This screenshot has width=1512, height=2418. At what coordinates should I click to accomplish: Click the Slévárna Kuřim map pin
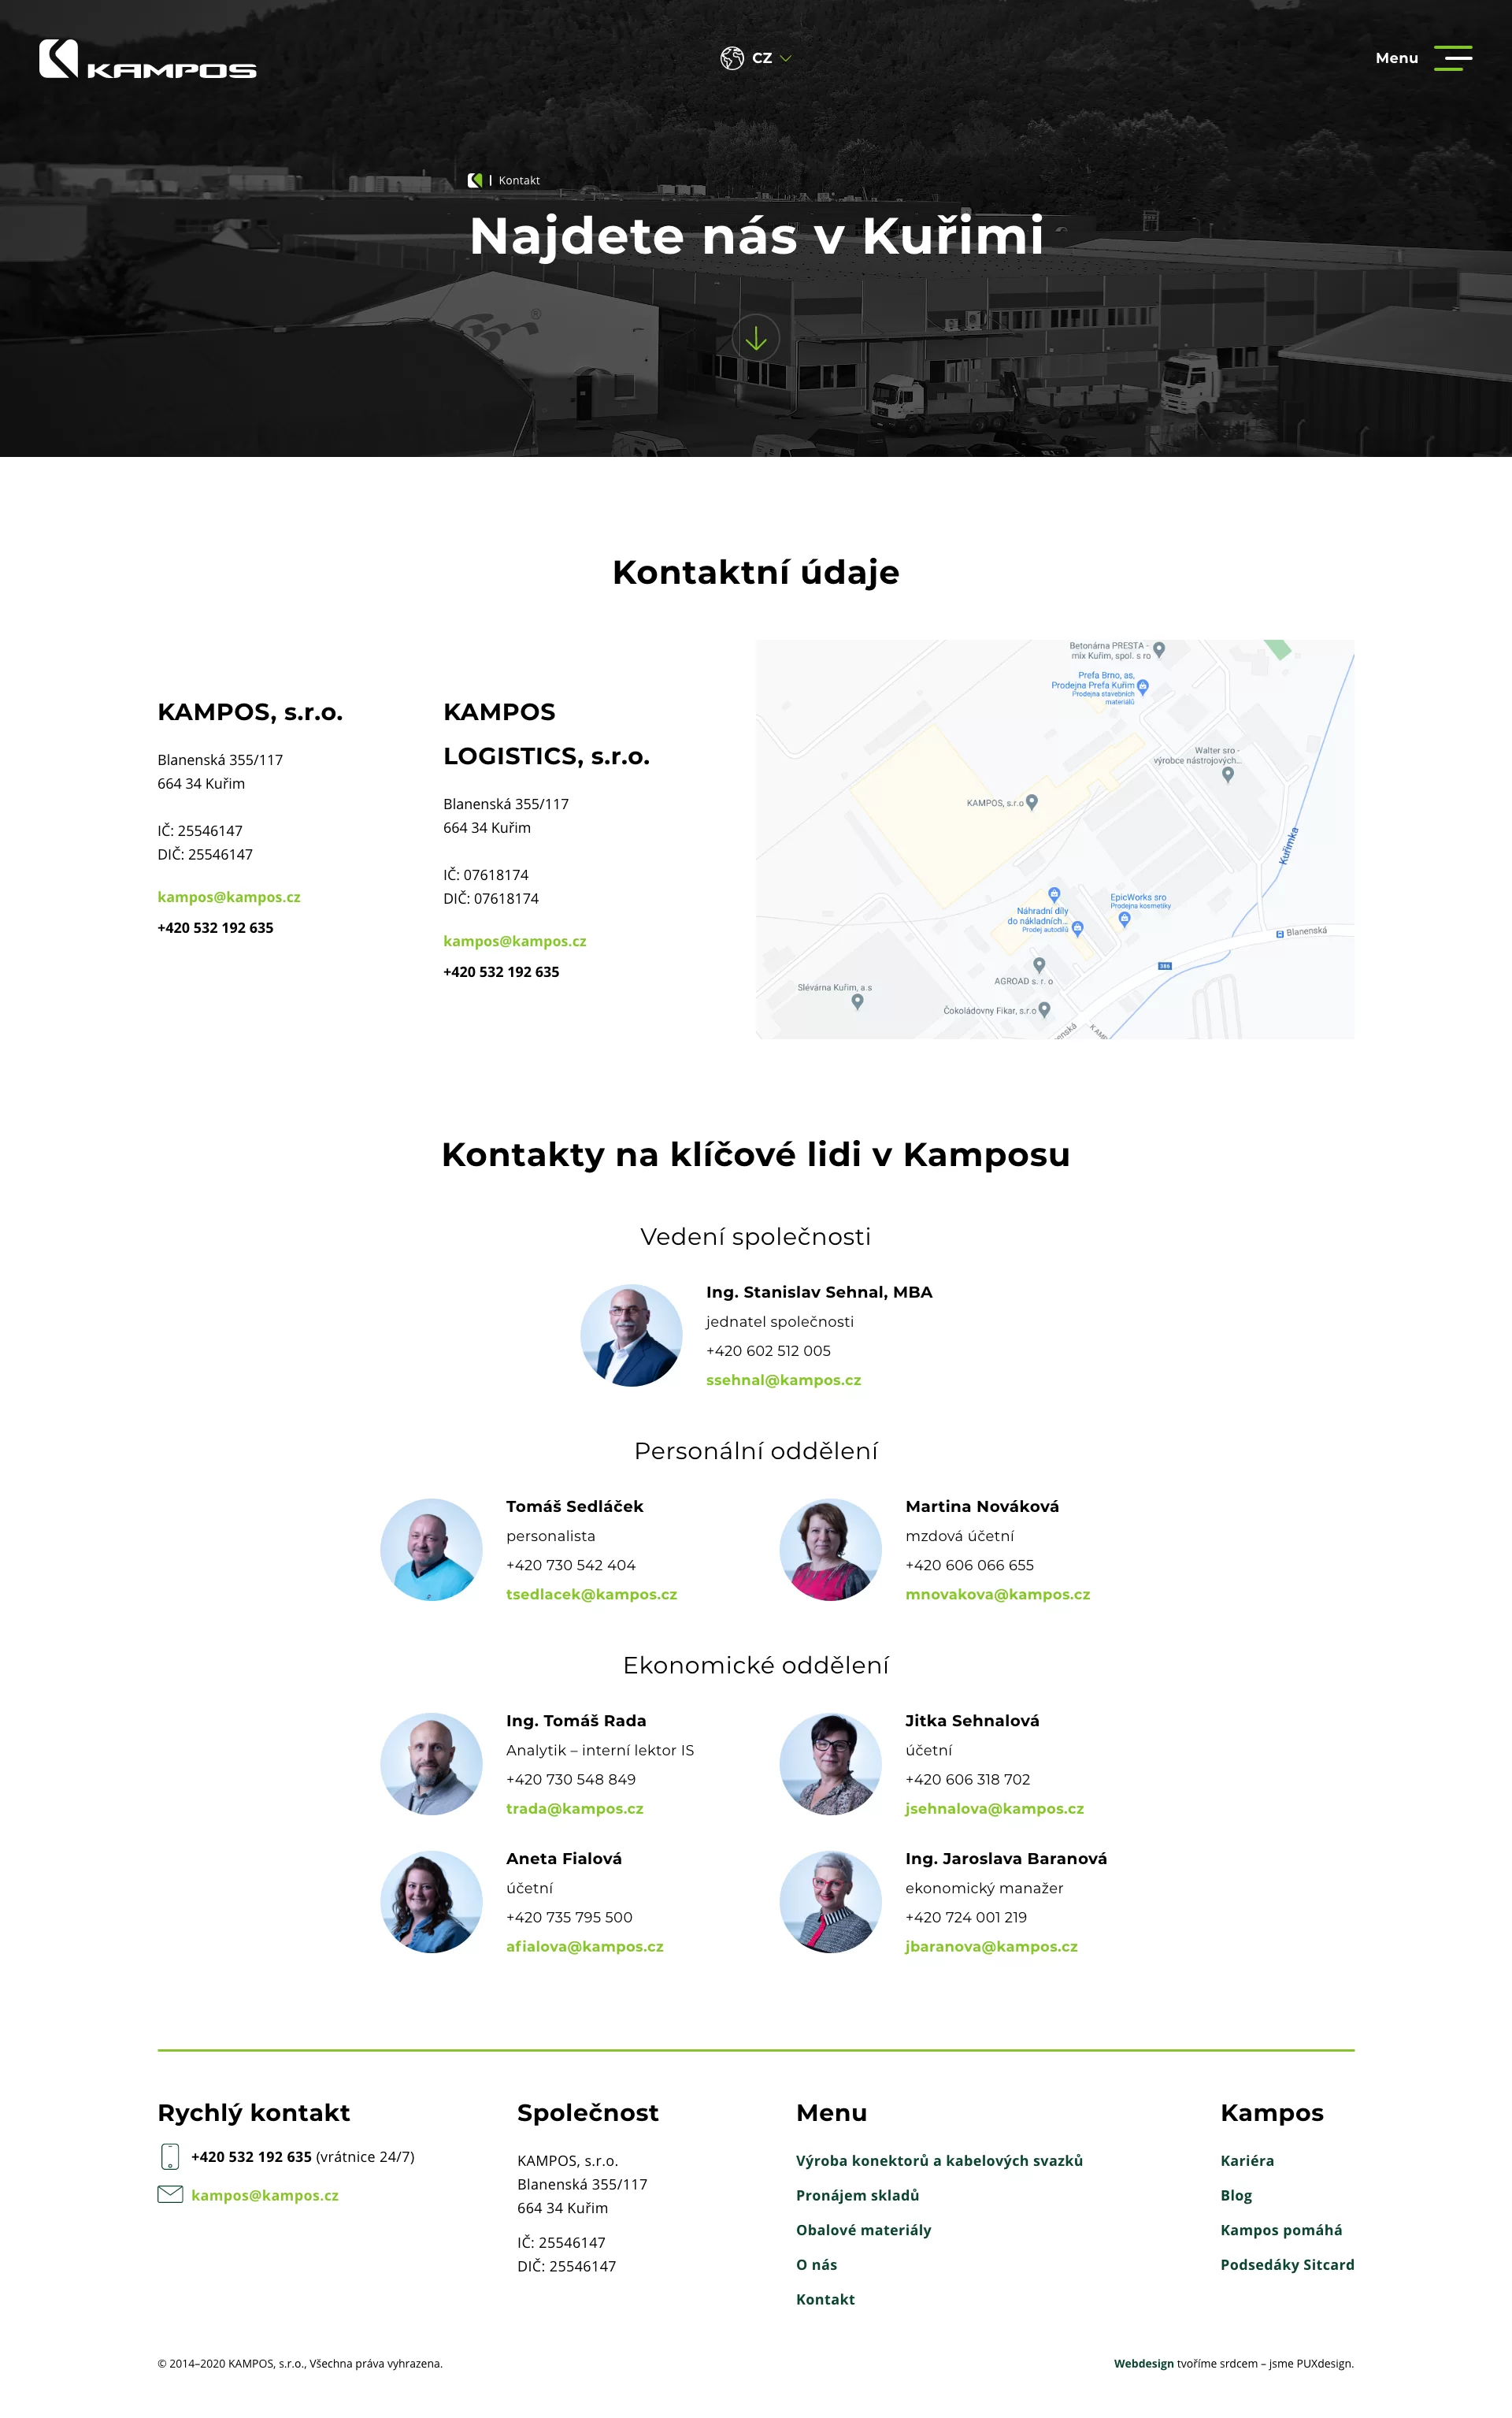(857, 1001)
